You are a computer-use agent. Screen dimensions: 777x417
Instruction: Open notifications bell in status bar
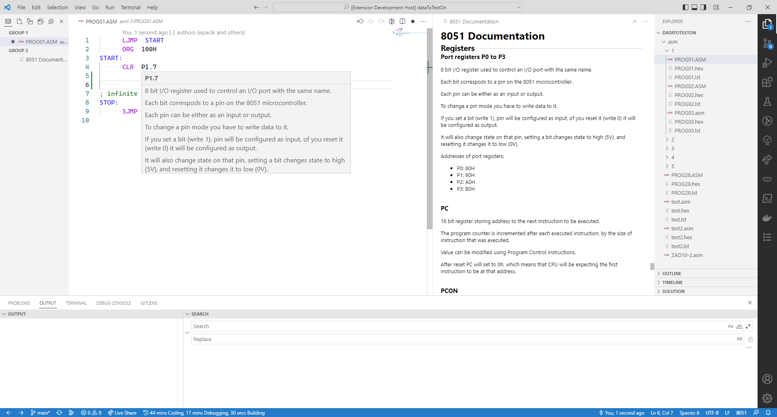[x=768, y=413]
